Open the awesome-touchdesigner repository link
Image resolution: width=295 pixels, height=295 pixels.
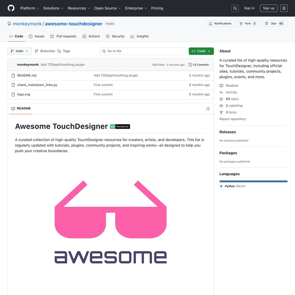(x=74, y=24)
